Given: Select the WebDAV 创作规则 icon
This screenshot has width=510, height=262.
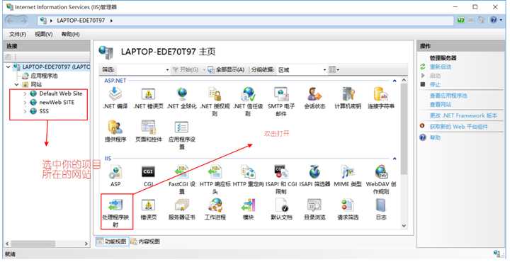Looking at the screenshot, I should click(x=381, y=172).
